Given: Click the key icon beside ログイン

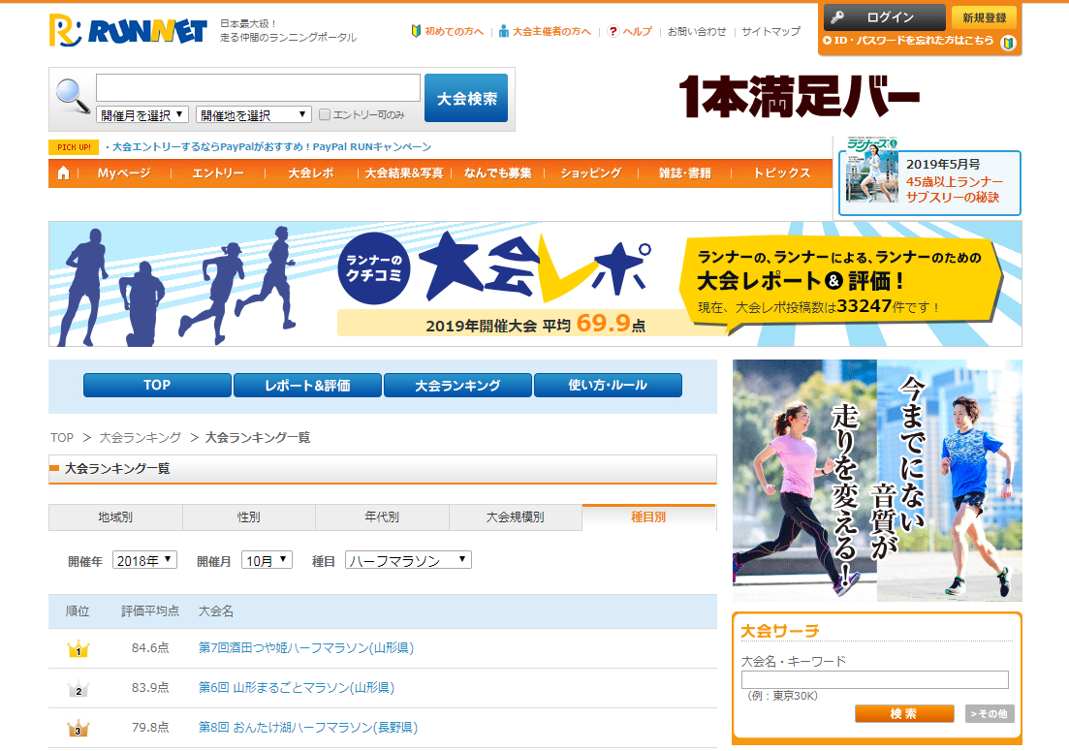Looking at the screenshot, I should pos(837,17).
